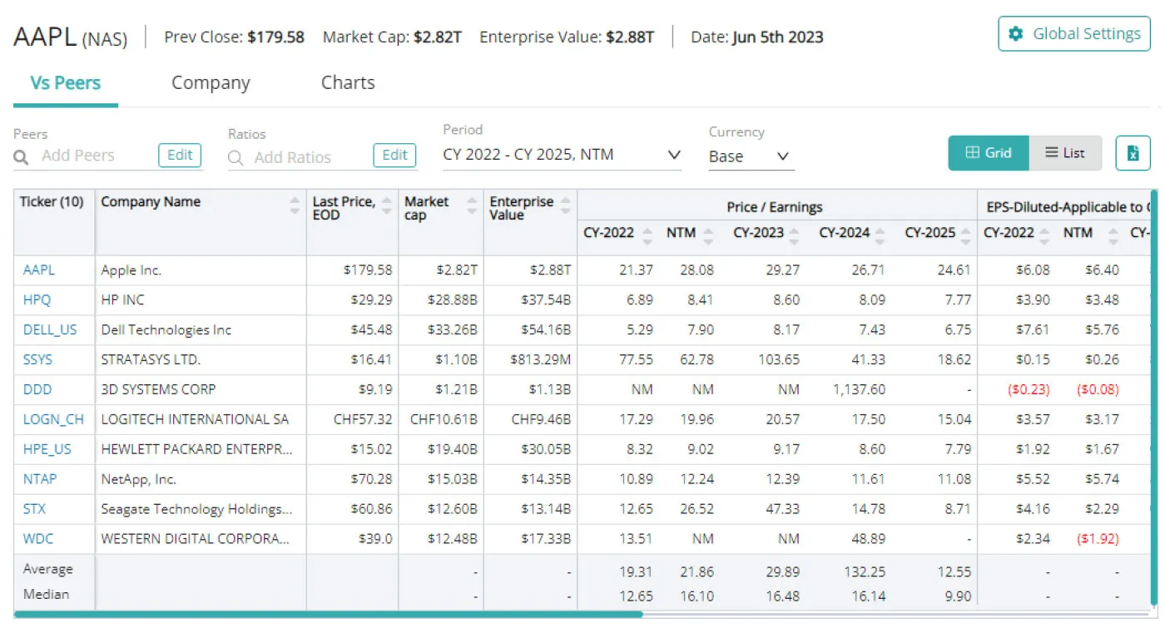
Task: Click the 1,137.60 P/E value
Action: 860,390
